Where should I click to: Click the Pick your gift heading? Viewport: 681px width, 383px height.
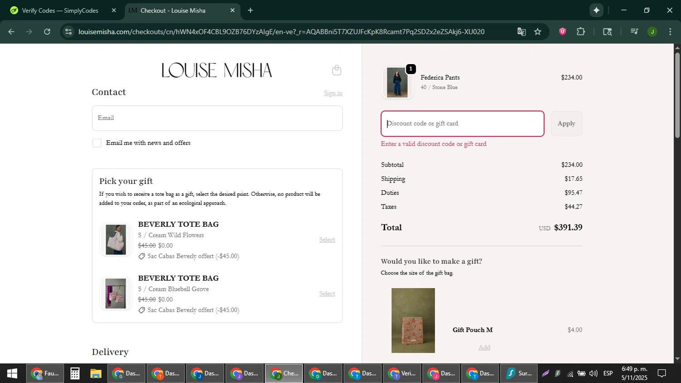click(126, 181)
